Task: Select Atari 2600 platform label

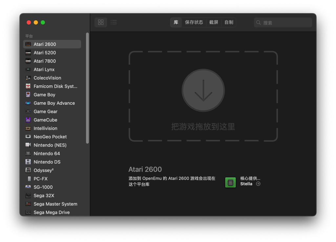Action: (45, 44)
